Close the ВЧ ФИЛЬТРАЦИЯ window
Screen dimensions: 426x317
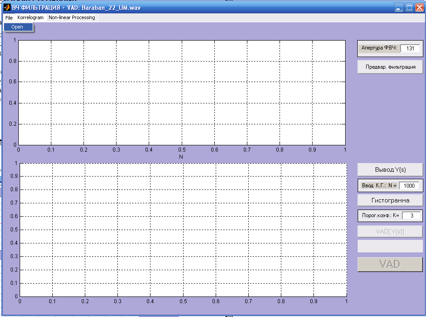click(419, 8)
